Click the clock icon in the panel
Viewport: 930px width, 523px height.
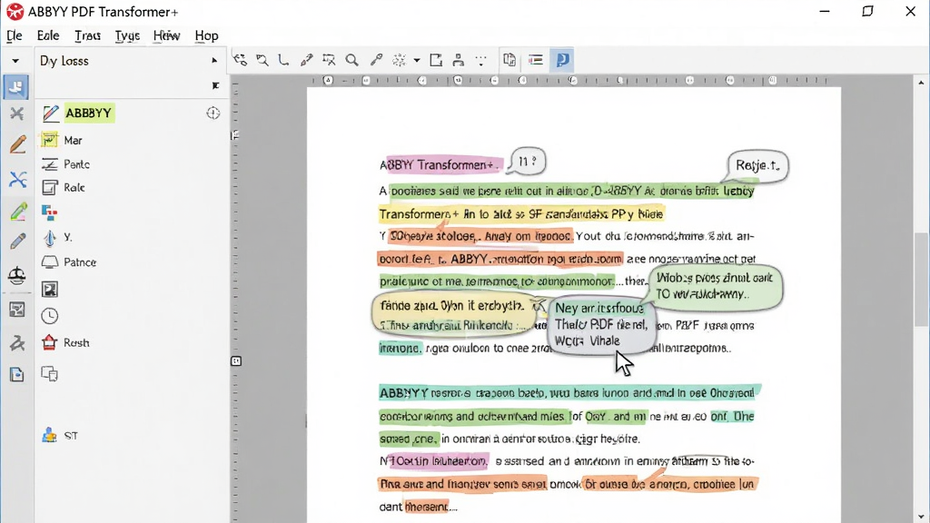50,315
